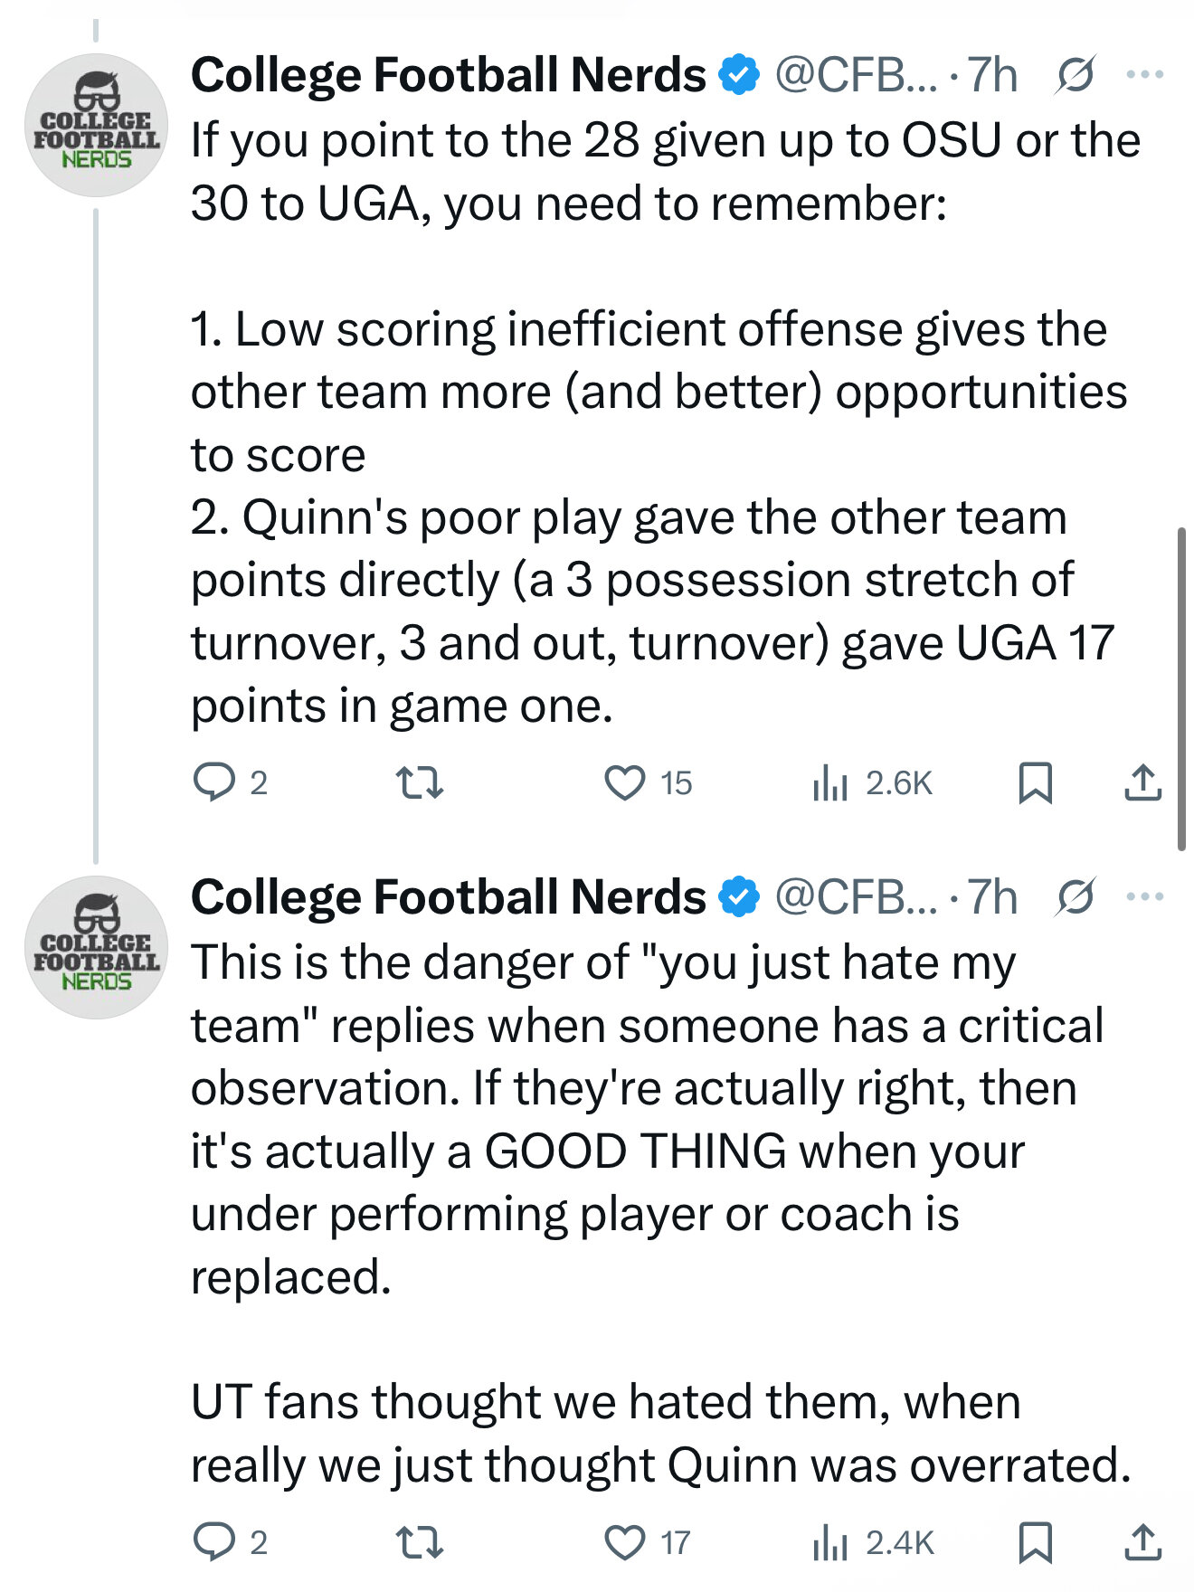Screen dimensions: 1194x1592
Task: Retweet the first College Football Nerds tweet
Action: (x=421, y=782)
